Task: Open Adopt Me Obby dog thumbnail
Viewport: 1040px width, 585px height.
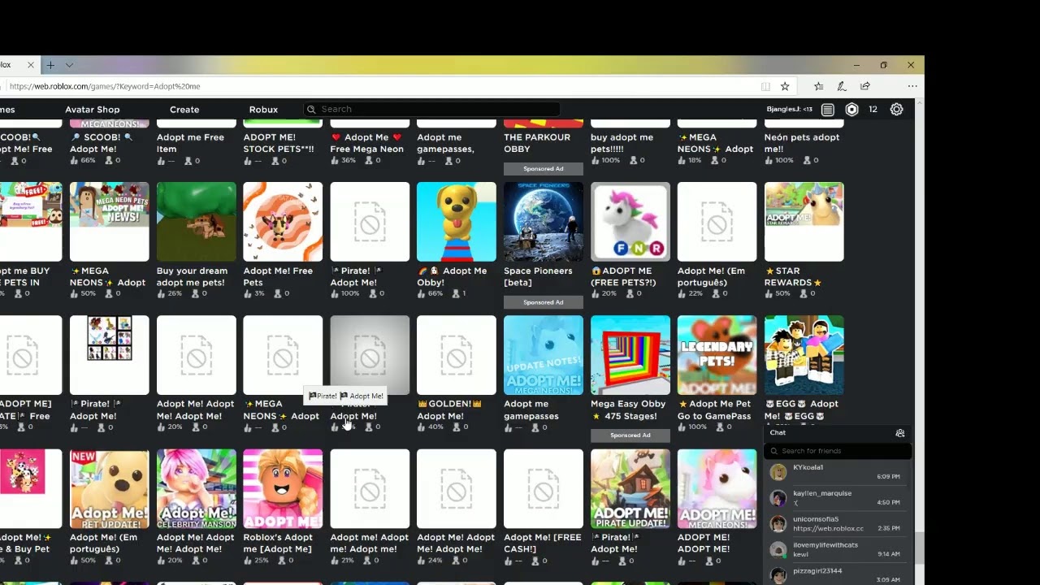Action: tap(457, 222)
